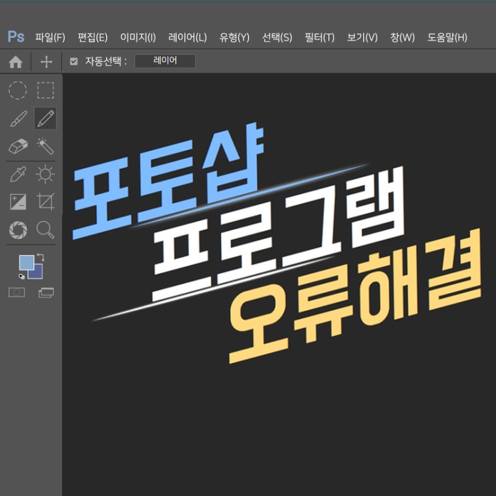Select the Rectangular Marquee tool
This screenshot has height=496, width=496.
pos(45,91)
